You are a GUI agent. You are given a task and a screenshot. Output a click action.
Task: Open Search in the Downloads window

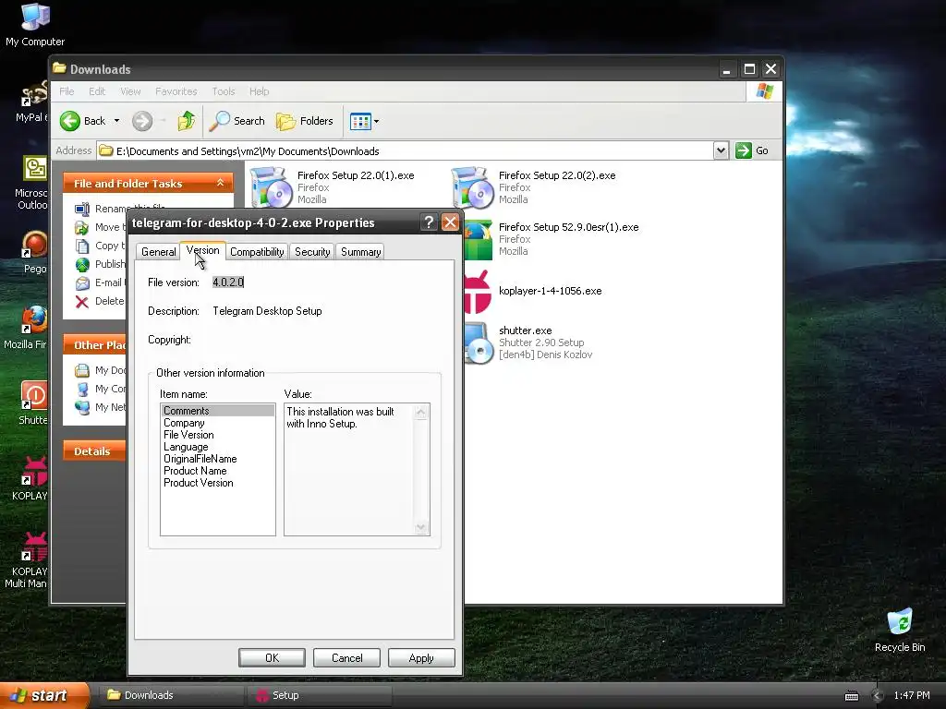(237, 121)
